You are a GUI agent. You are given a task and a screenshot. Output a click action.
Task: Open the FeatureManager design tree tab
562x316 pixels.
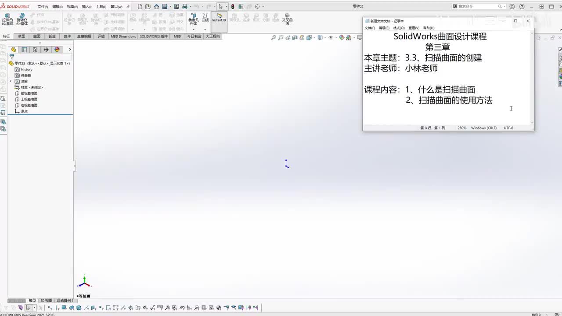[14, 50]
